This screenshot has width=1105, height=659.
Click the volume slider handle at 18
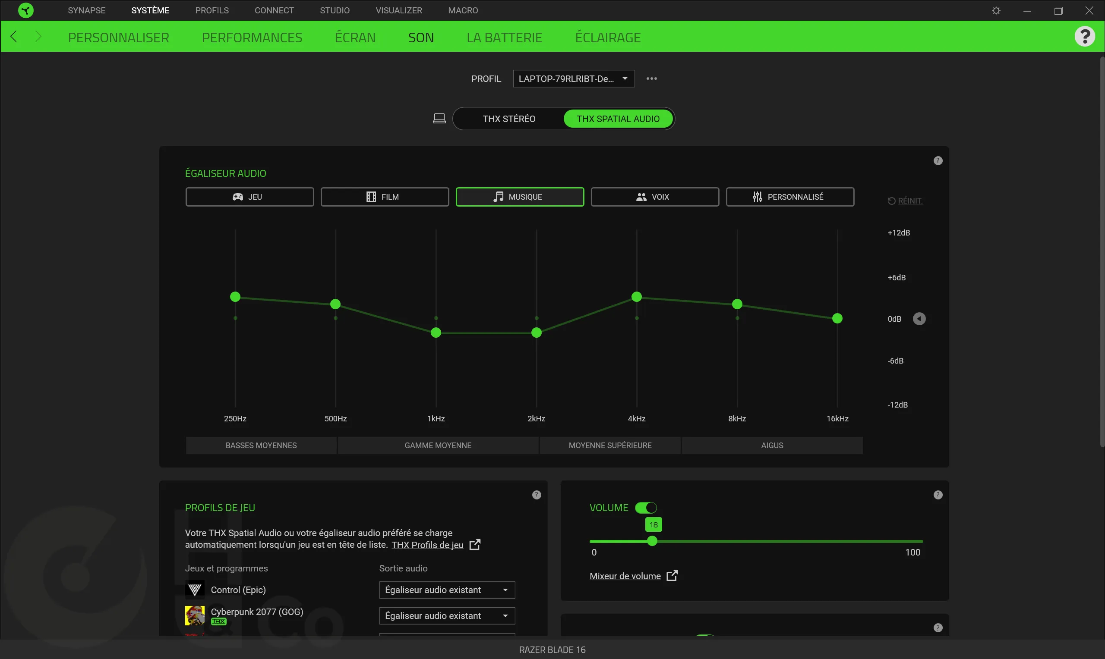click(652, 541)
